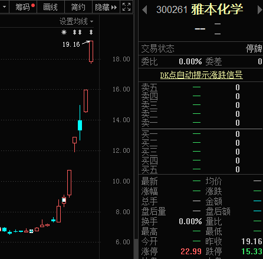
Task: Click the 6.00 price axis label
Action: point(123,242)
